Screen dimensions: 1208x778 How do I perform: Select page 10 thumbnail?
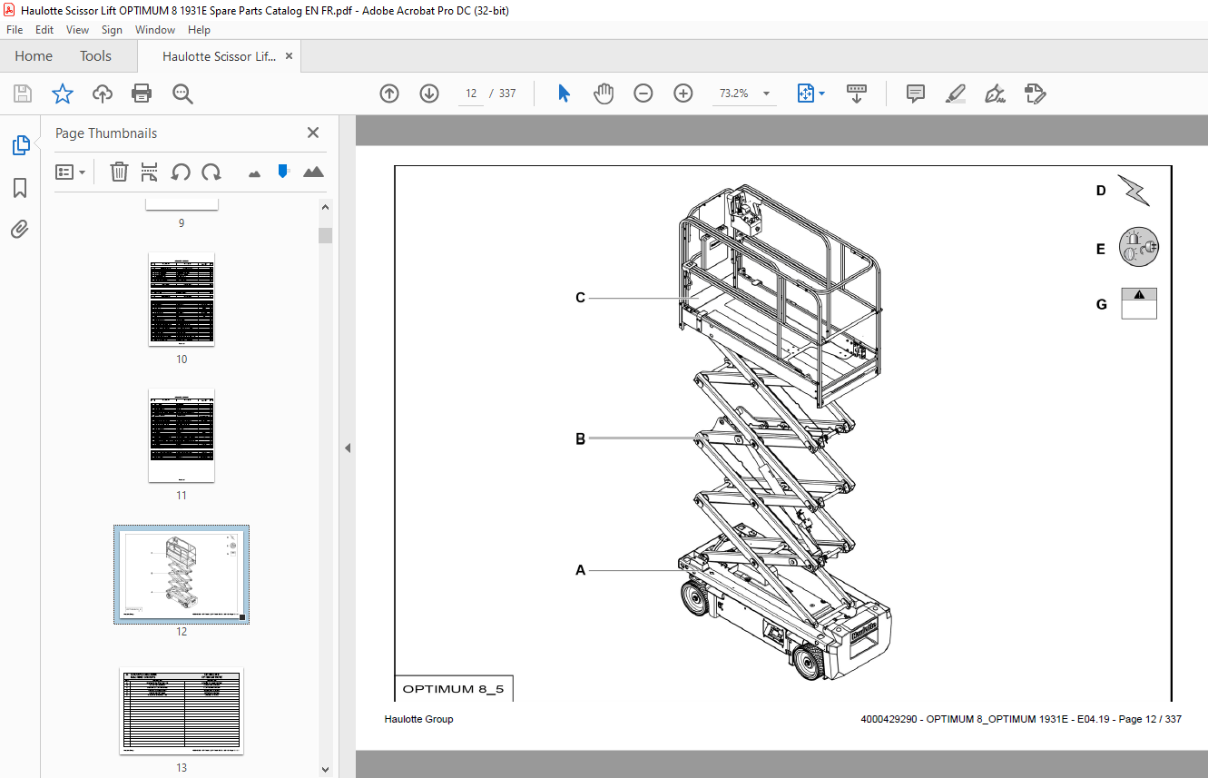tap(182, 300)
